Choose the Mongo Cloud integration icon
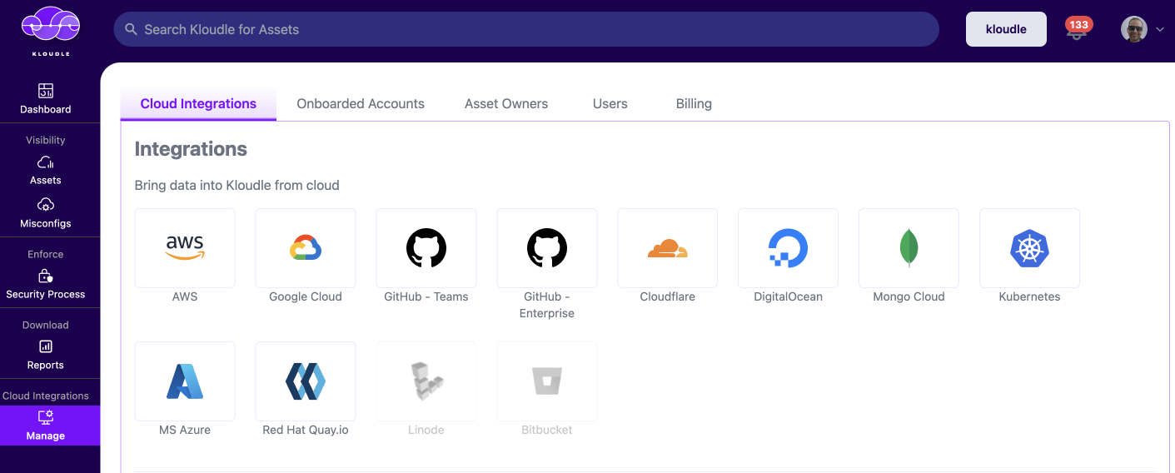Viewport: 1175px width, 473px height. point(909,248)
